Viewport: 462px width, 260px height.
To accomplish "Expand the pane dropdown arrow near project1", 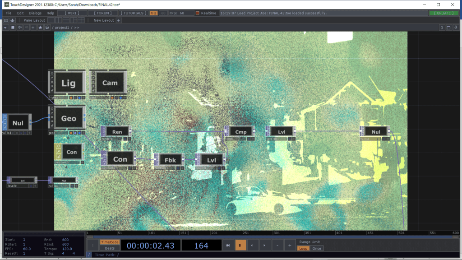I will pyautogui.click(x=5, y=28).
